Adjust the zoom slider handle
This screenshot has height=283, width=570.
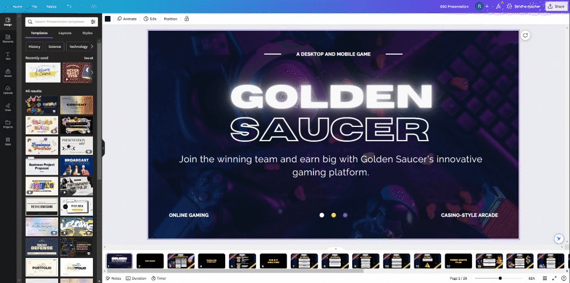pos(500,278)
